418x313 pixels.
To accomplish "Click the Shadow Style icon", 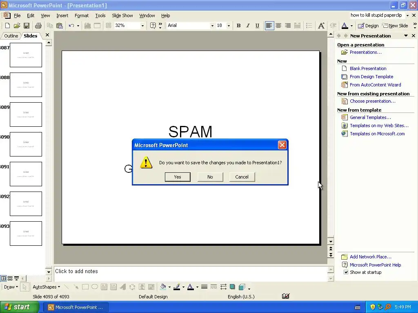I will tap(232, 287).
